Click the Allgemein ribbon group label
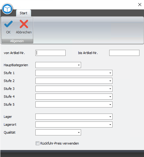The width and height of the screenshot is (144, 157). pyautogui.click(x=17, y=41)
